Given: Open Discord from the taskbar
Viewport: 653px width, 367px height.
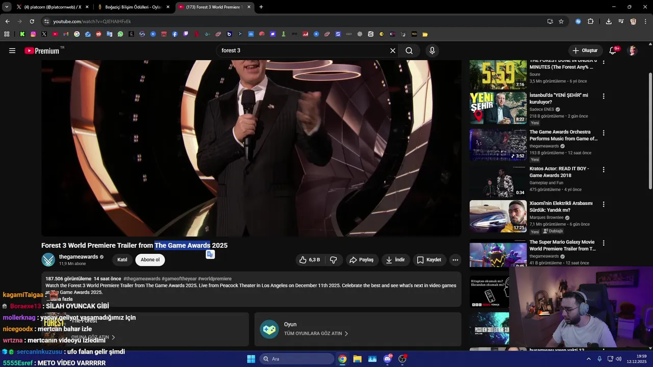Looking at the screenshot, I should [x=387, y=359].
